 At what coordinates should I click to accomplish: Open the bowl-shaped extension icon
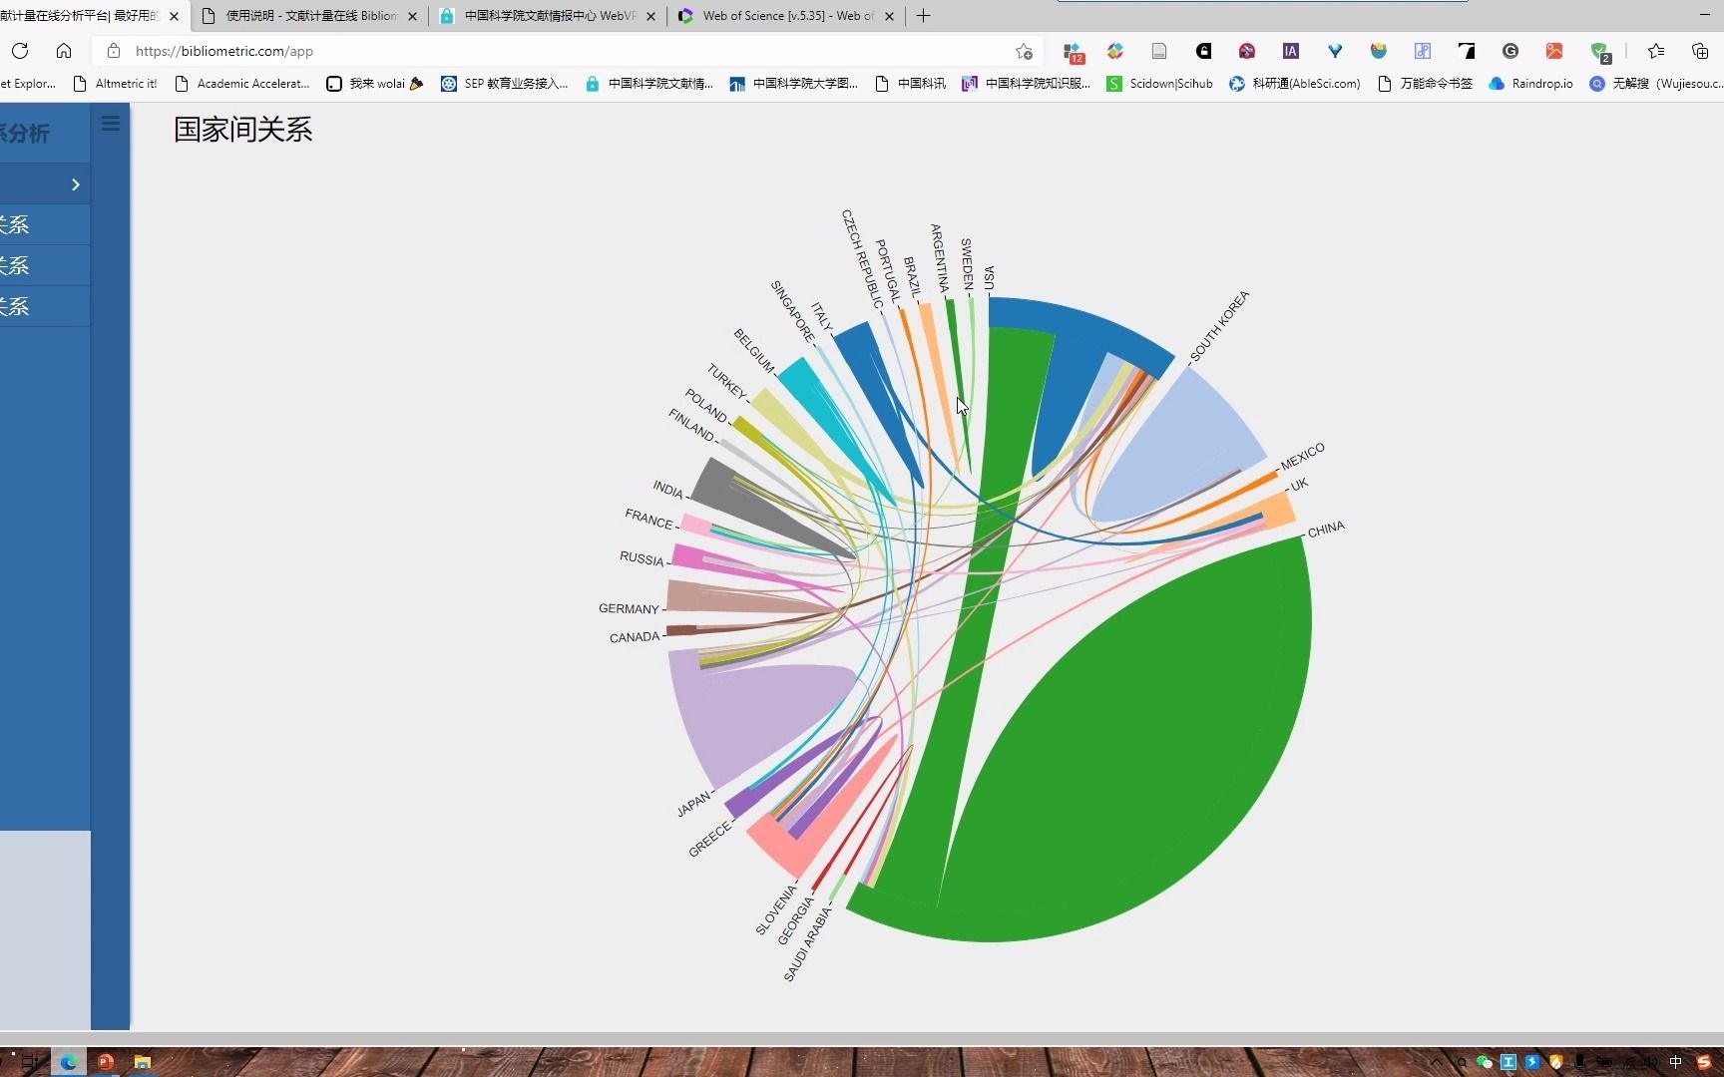(x=1379, y=51)
